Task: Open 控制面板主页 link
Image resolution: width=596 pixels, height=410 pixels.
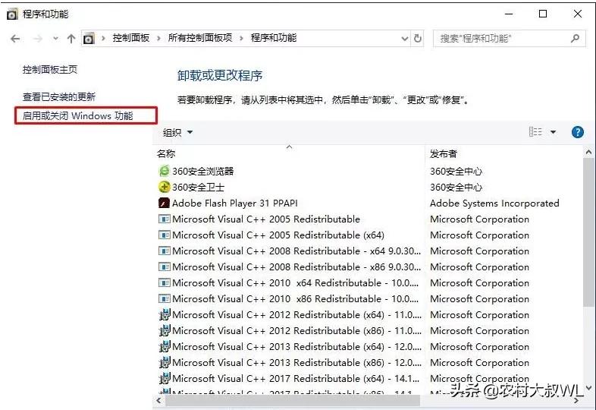Action: pos(50,70)
